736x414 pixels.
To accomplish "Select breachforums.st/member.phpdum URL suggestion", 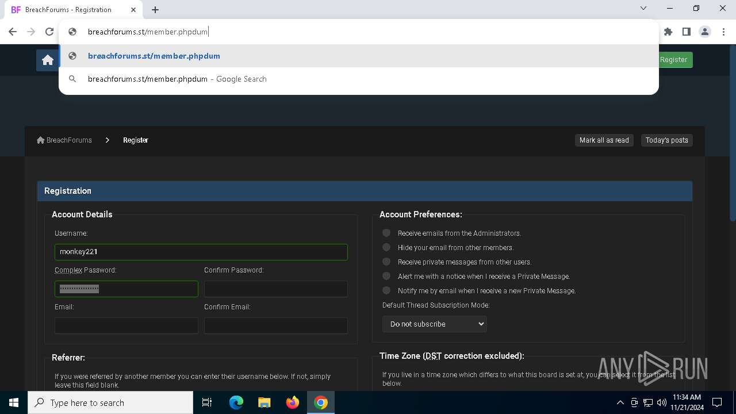I will (359, 56).
